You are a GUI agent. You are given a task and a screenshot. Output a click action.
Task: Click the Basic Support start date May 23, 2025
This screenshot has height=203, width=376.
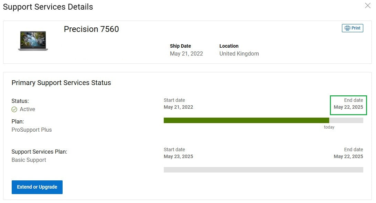coord(179,156)
